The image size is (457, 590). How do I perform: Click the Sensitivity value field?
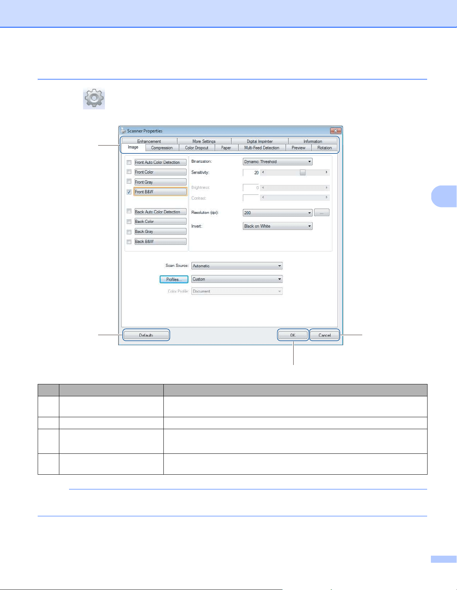[x=251, y=173]
